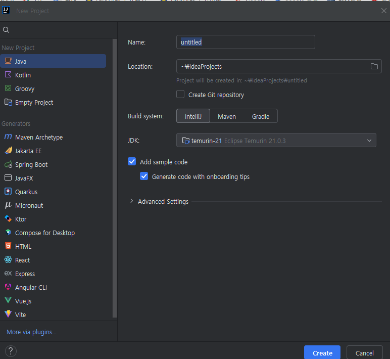Click the Name input field
The height and width of the screenshot is (359, 390).
[246, 42]
